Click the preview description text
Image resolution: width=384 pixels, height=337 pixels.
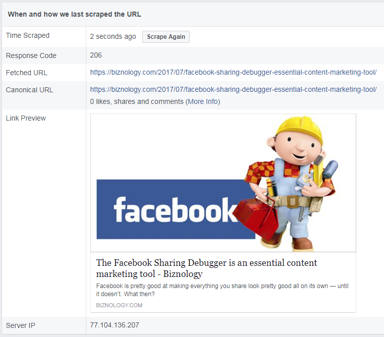click(x=222, y=290)
